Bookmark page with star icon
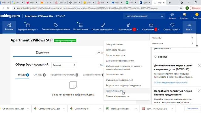This screenshot has height=113, width=201. tap(181, 8)
